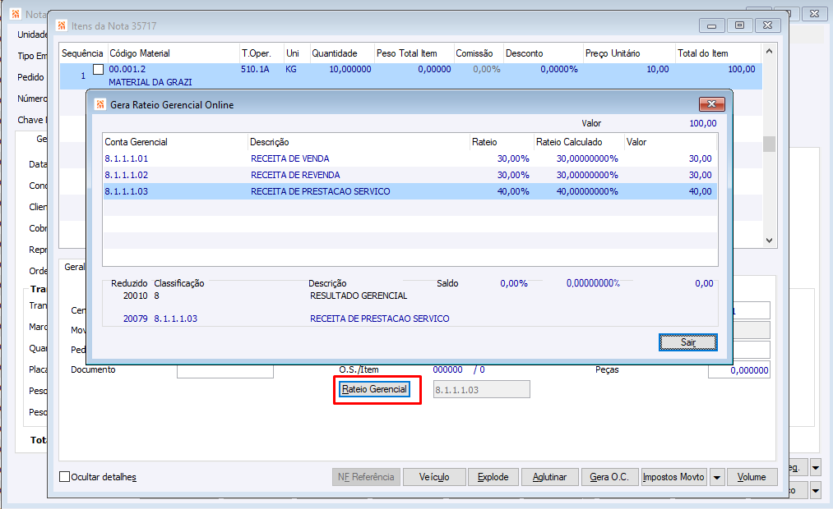833x509 pixels.
Task: Close the Itens da Nota 35717 window
Action: click(x=767, y=25)
